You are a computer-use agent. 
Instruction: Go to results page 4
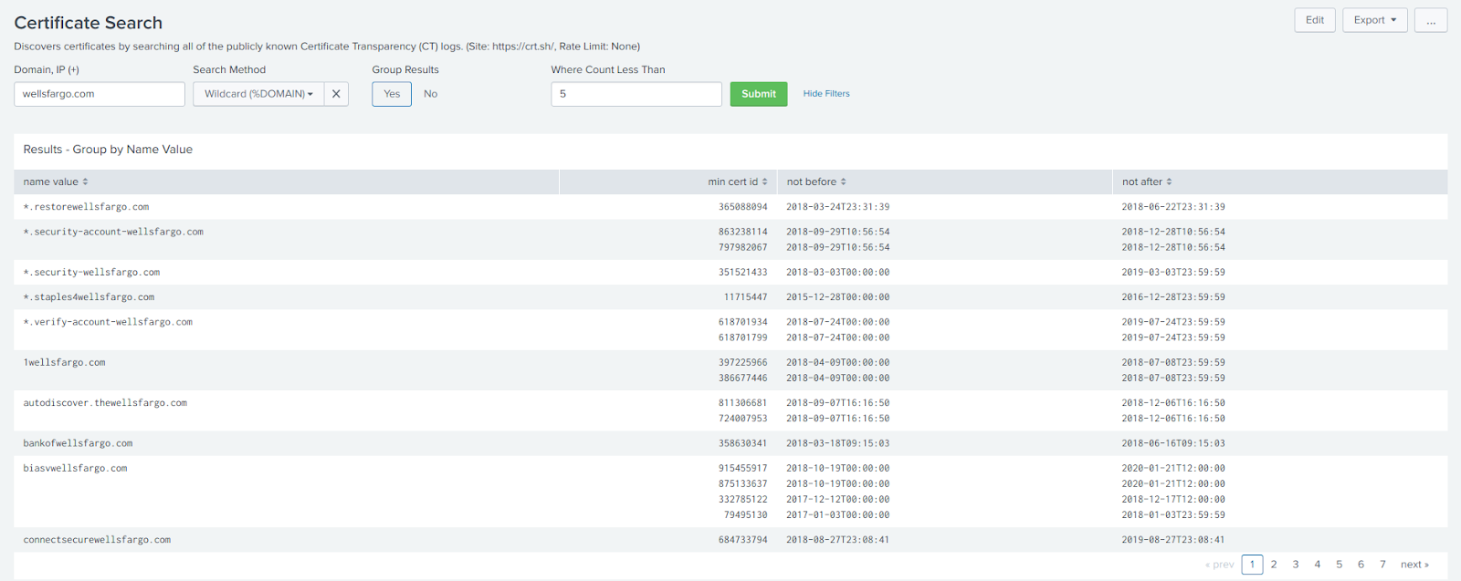1318,565
